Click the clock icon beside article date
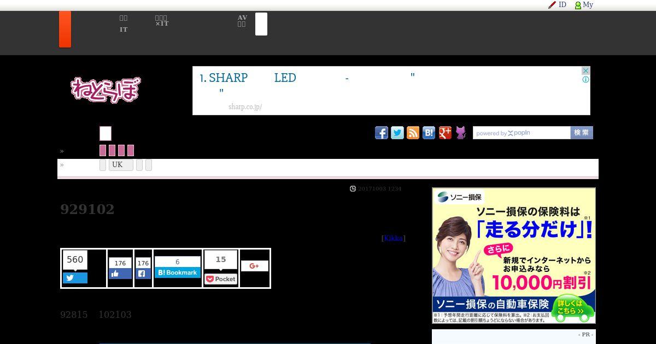This screenshot has width=656, height=344. (353, 188)
